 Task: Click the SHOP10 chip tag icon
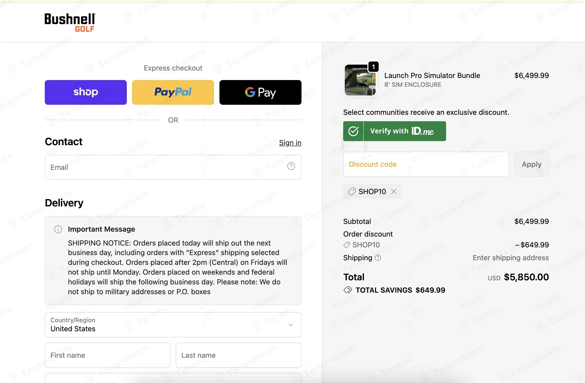click(352, 191)
